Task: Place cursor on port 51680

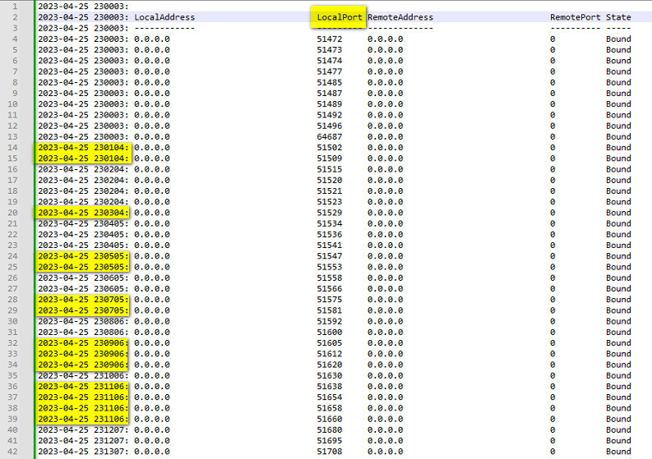Action: pos(330,430)
